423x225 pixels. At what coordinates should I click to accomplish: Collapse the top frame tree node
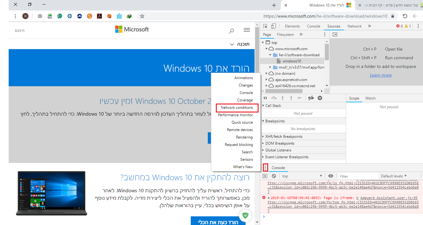[263, 43]
